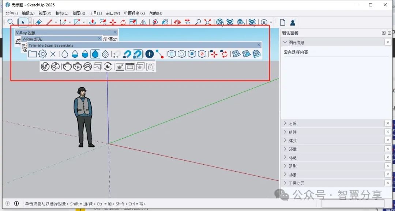Image resolution: width=395 pixels, height=211 pixels.
Task: Click the cloud with red move arrows icon
Action: click(214, 54)
